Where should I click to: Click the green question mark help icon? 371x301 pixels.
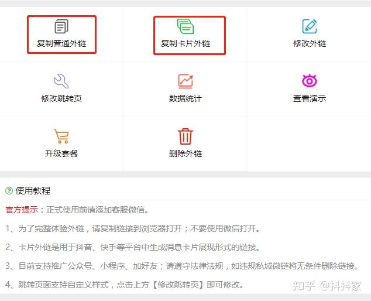[9, 191]
